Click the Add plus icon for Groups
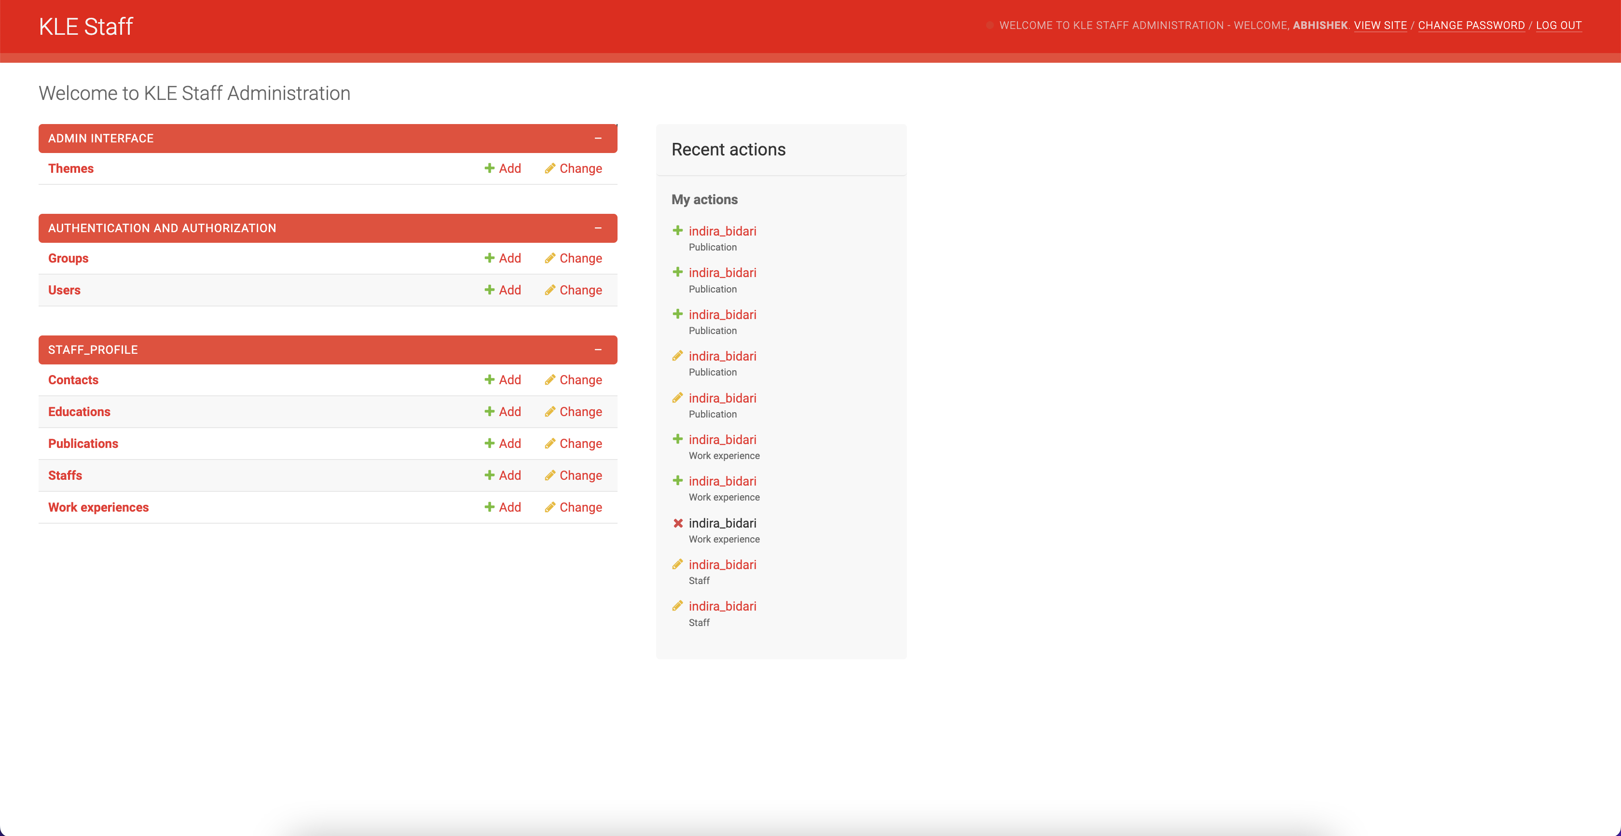Screen dimensions: 1621x836 coord(490,258)
